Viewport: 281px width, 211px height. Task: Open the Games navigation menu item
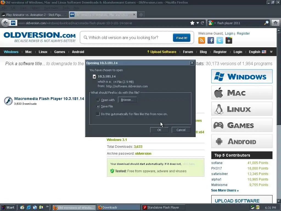60,52
